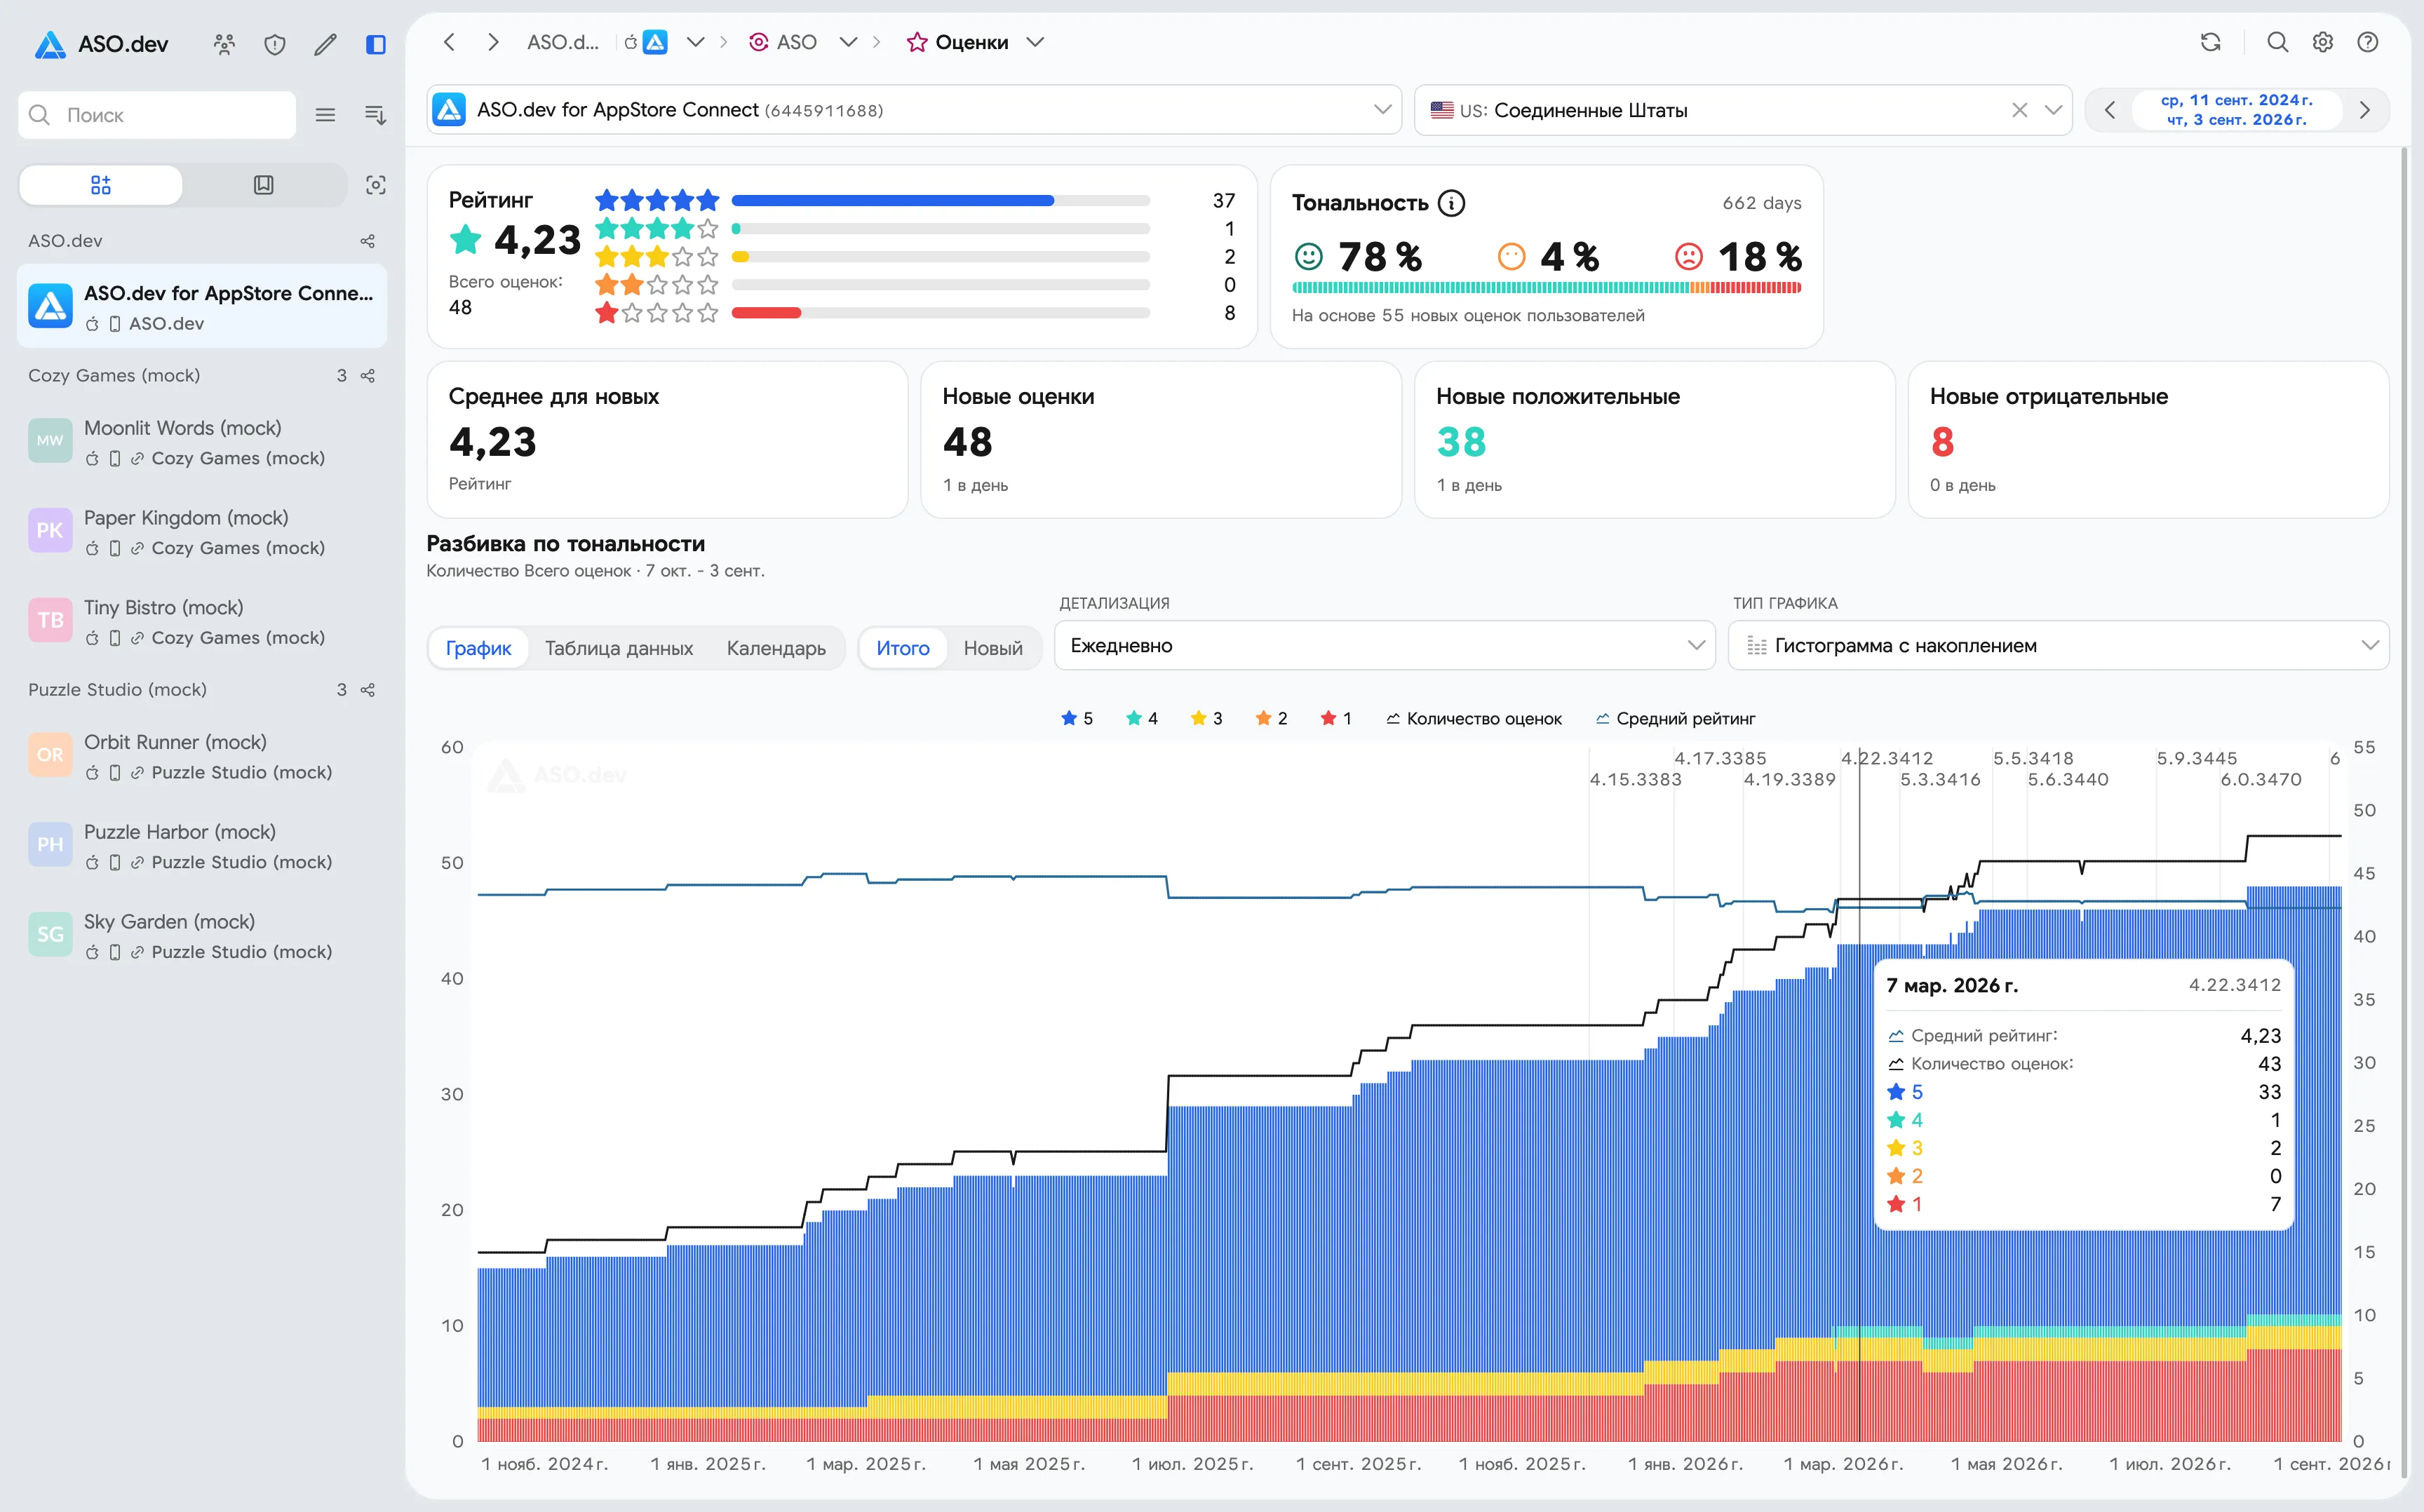Viewport: 2424px width, 1512px height.
Task: Expand the ASO breadcrumb dropdown
Action: click(848, 42)
